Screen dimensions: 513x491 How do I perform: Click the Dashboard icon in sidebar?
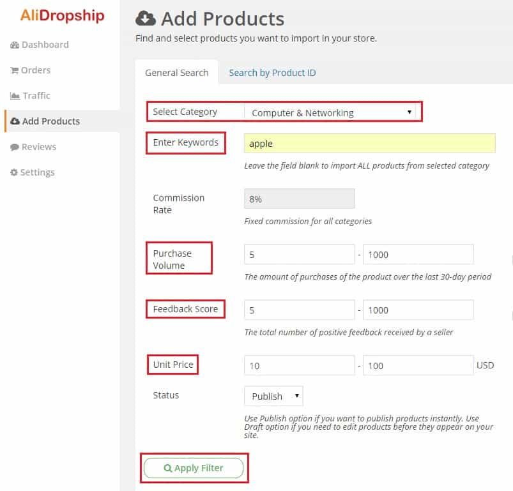[x=15, y=45]
